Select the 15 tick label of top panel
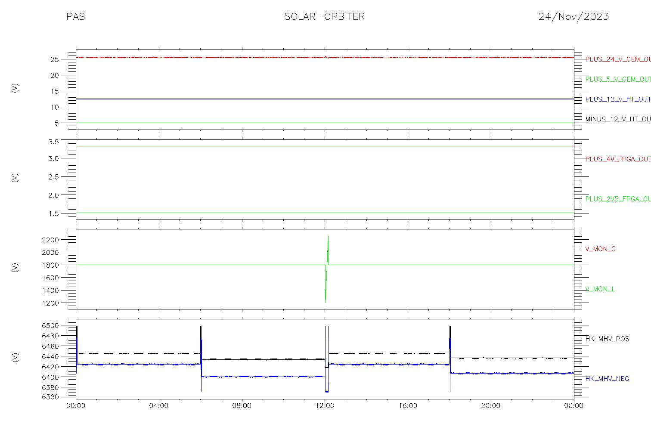This screenshot has height=439, width=651. [x=55, y=91]
